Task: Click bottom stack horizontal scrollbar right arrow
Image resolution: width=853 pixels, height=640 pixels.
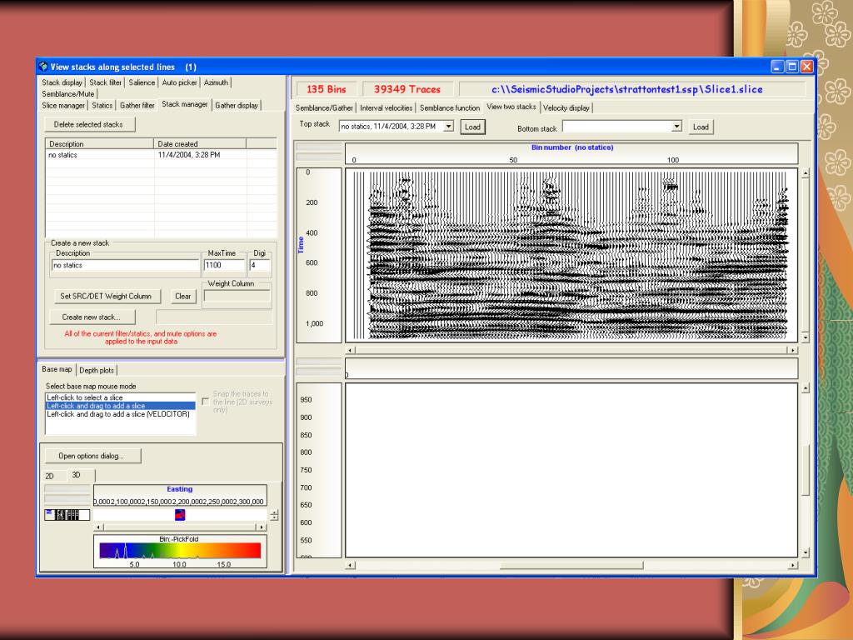Action: [x=793, y=565]
